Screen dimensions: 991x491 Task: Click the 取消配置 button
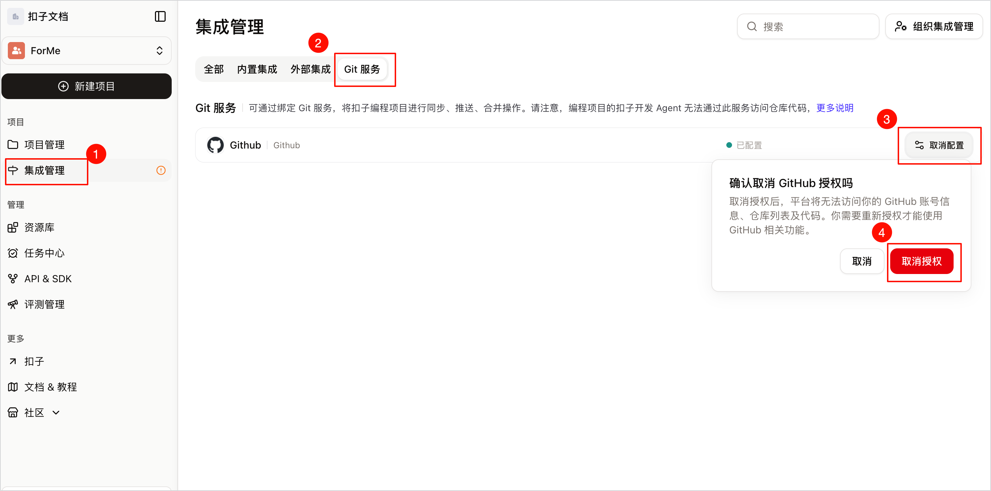pyautogui.click(x=939, y=145)
